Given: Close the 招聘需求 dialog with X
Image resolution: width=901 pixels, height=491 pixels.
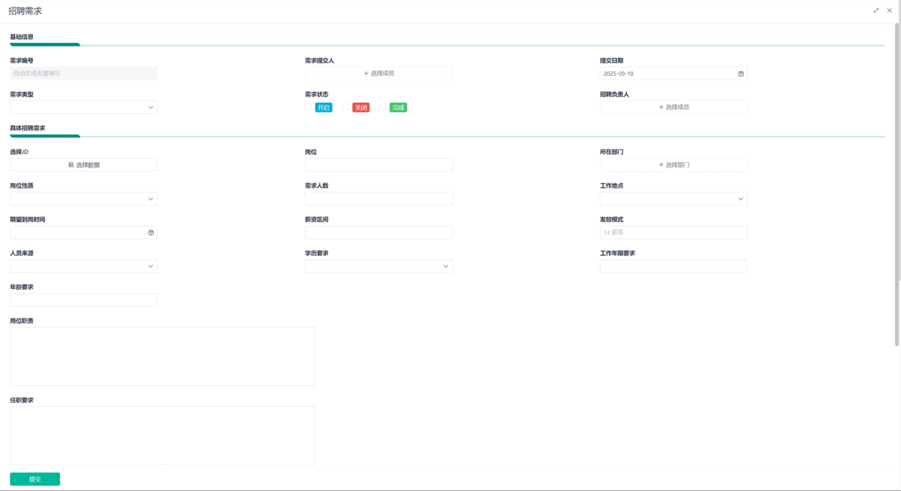Looking at the screenshot, I should click(890, 11).
